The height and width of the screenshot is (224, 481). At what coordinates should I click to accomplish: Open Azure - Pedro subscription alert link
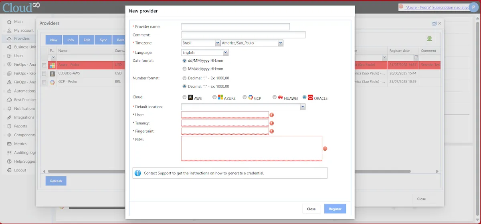[437, 7]
